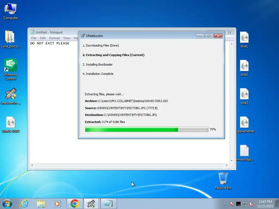Click 'Extracting files, please wait...' message

[x=104, y=94]
